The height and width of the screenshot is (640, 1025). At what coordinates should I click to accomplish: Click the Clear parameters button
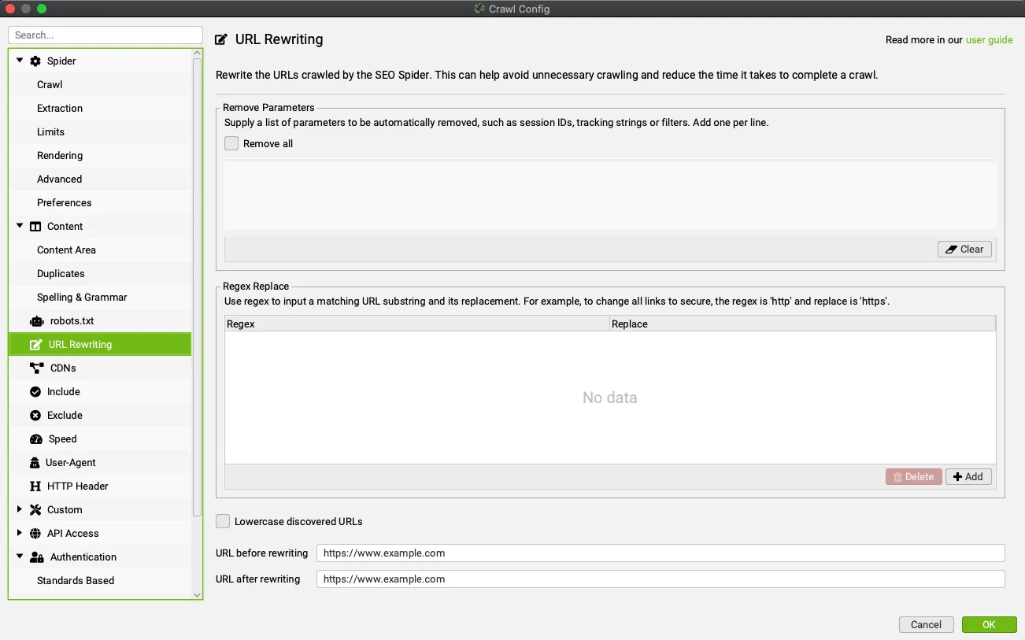(x=964, y=250)
